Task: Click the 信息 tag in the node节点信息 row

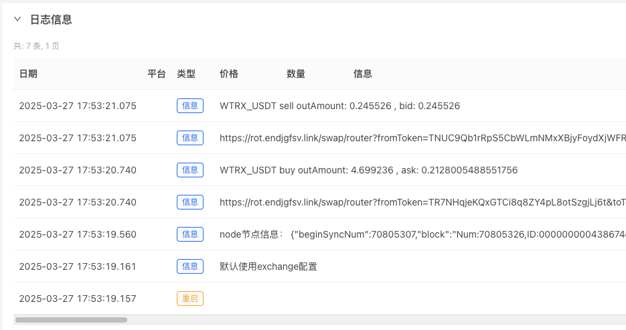Action: pyautogui.click(x=190, y=234)
